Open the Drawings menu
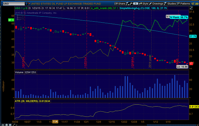The image size is (199, 126). pos(156,4)
